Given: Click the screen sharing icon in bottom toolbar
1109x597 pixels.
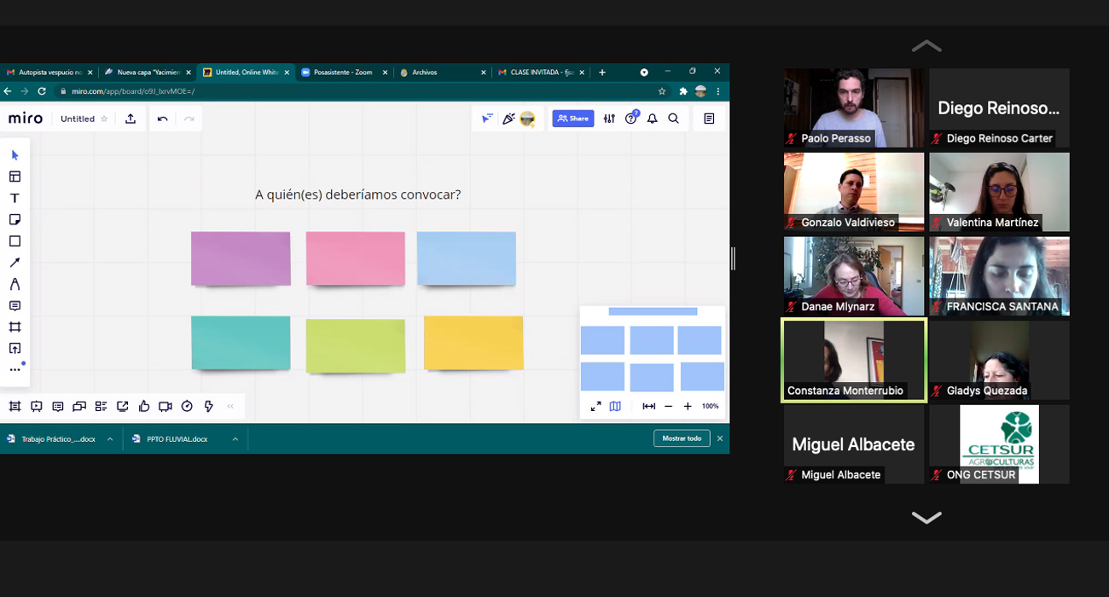Looking at the screenshot, I should point(123,407).
